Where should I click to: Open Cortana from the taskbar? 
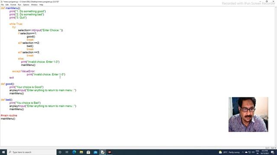pos(60,152)
